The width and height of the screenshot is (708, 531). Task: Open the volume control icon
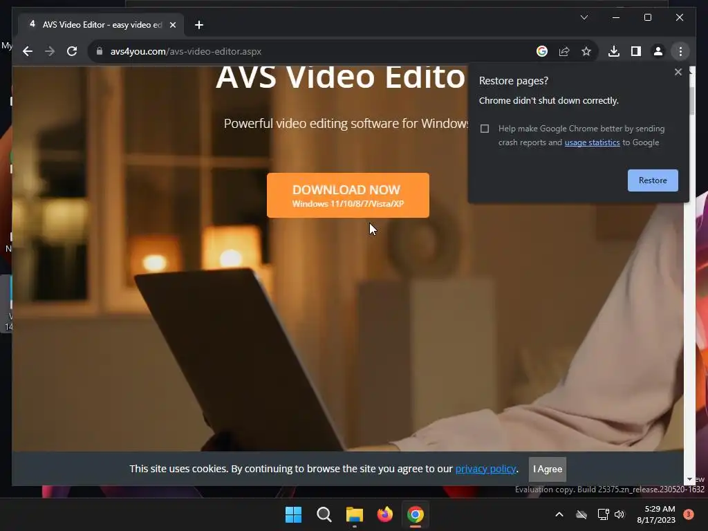(x=619, y=514)
